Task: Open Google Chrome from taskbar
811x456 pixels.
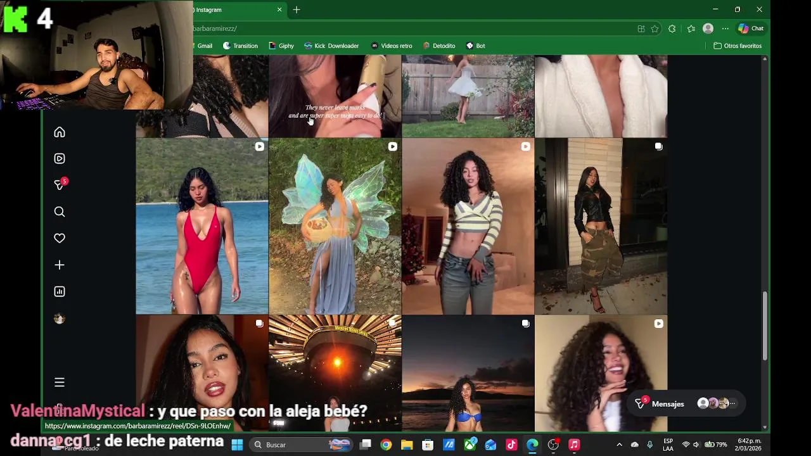Action: [386, 445]
